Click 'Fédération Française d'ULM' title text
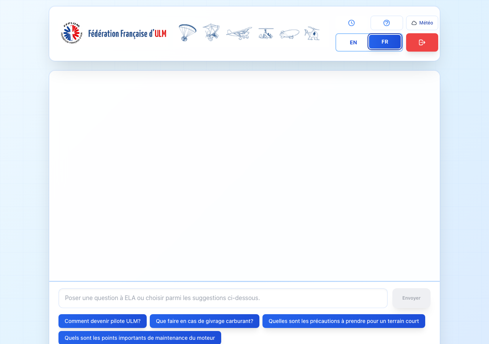Screen dimensions: 489x344 click(127, 34)
